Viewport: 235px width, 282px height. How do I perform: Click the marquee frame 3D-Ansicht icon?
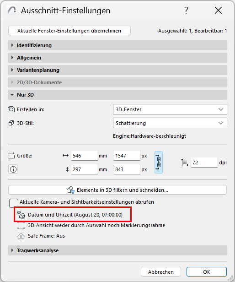pos(21,225)
